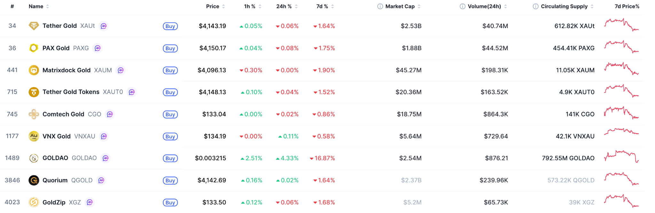The image size is (655, 213).
Task: Open GOLDAO 7d price sparkline
Action: pyautogui.click(x=621, y=157)
